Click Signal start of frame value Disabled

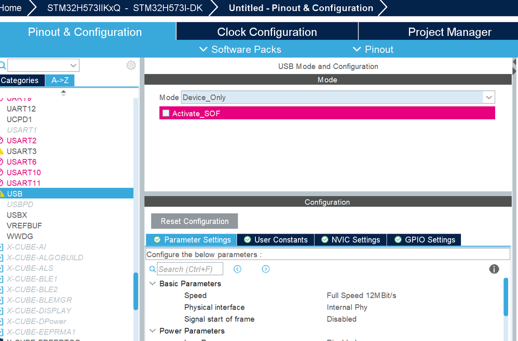click(342, 319)
